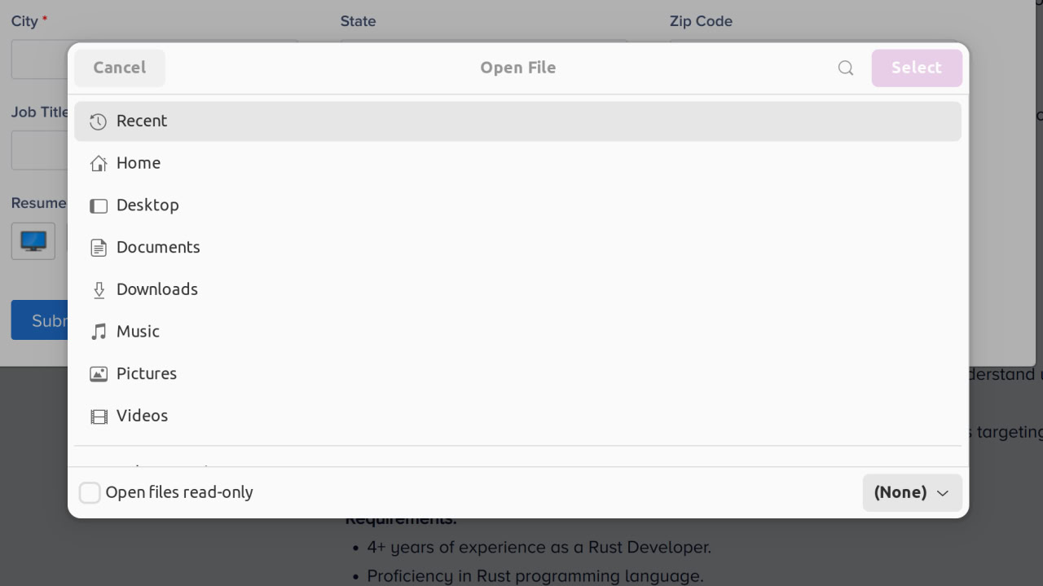Click the search magnifier icon
The width and height of the screenshot is (1043, 586).
(x=846, y=68)
